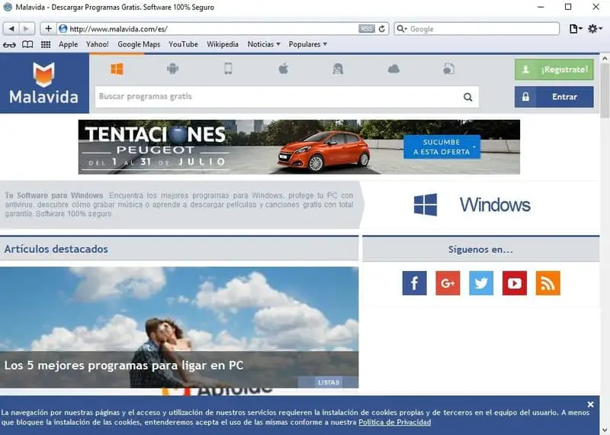Select the Linux penguin platform icon
This screenshot has height=435, width=610.
(338, 69)
